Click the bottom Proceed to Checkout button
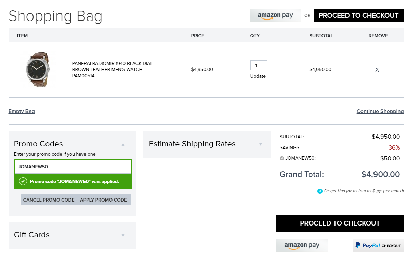This screenshot has height=257, width=420. 340,223
